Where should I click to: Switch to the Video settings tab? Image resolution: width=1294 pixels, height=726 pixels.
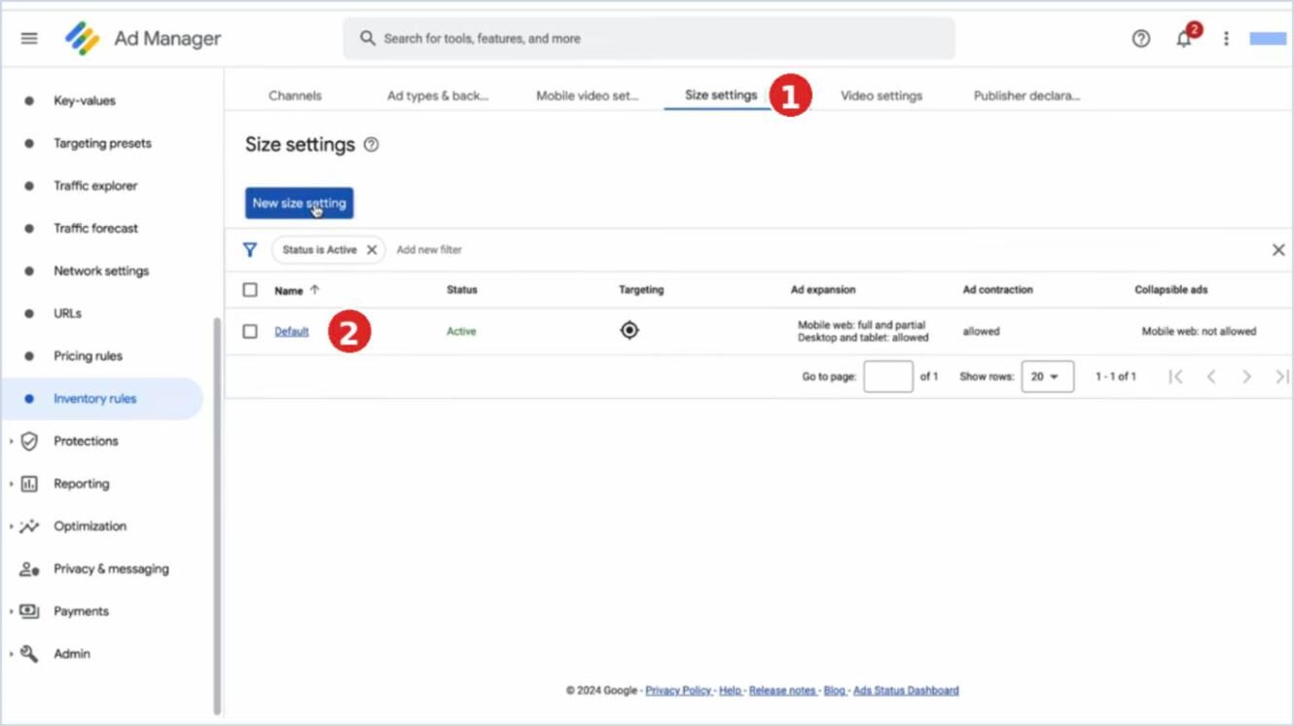click(881, 95)
